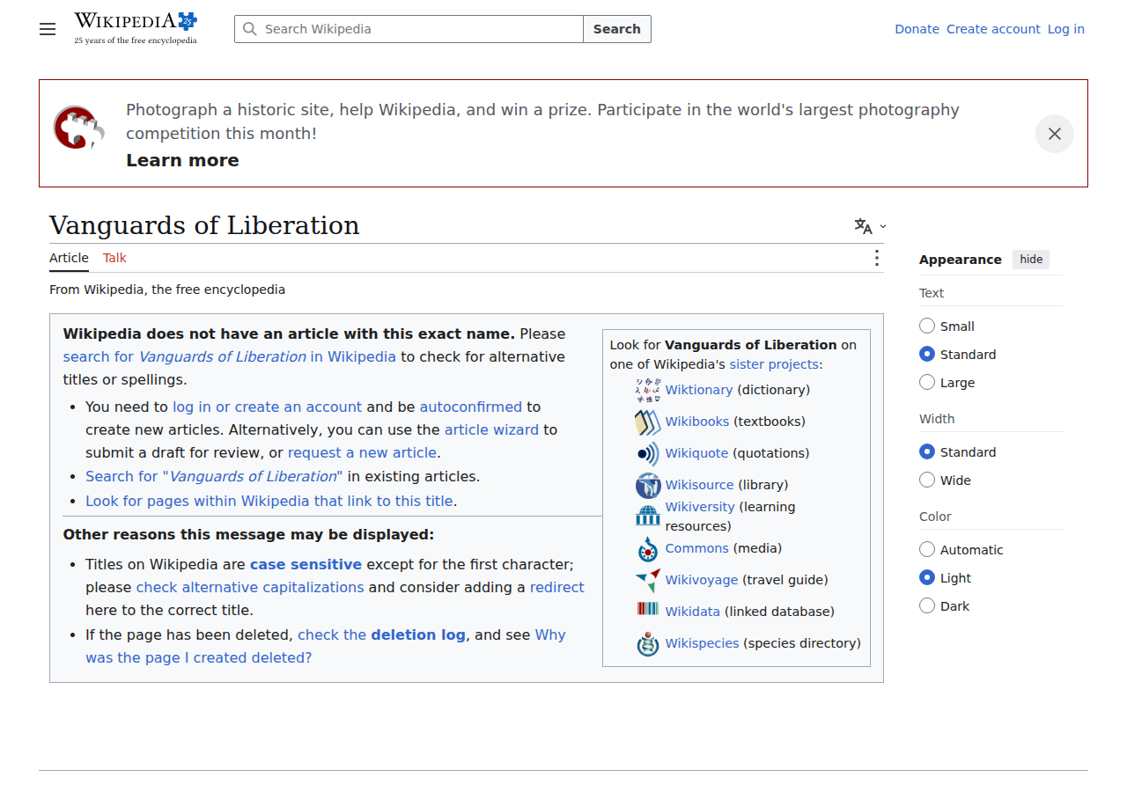The height and width of the screenshot is (792, 1127).
Task: Click the Wikiquote text link
Action: [696, 453]
